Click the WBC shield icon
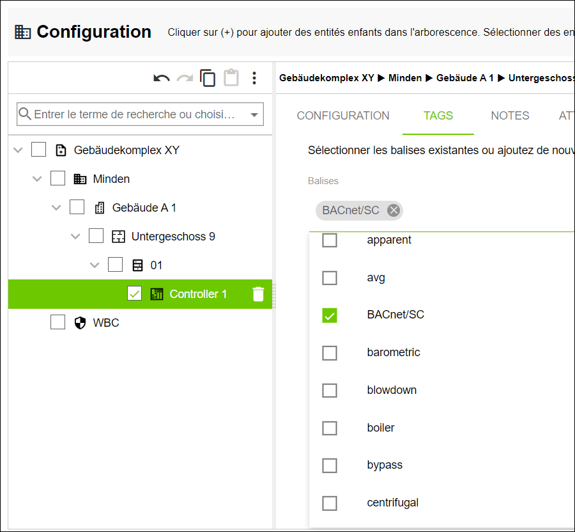The image size is (575, 532). (80, 322)
